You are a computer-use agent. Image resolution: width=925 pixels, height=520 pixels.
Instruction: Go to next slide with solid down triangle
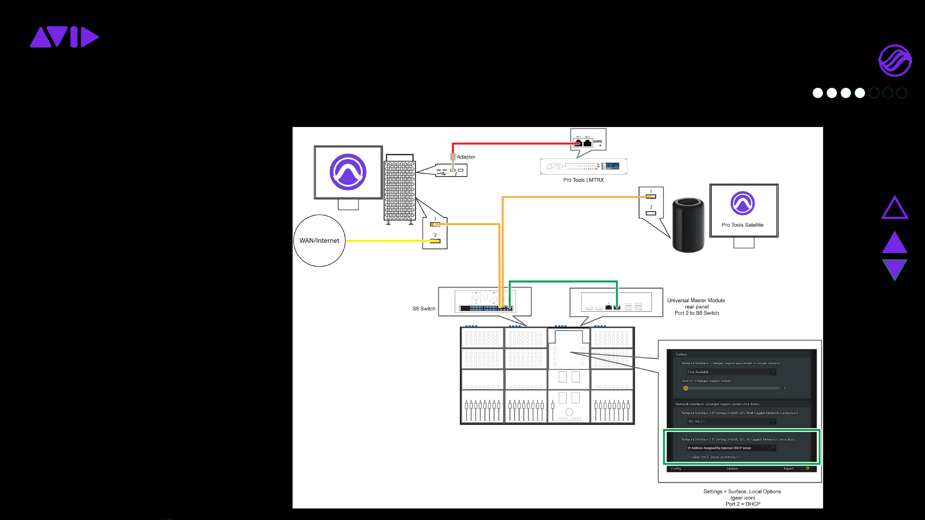pos(895,270)
